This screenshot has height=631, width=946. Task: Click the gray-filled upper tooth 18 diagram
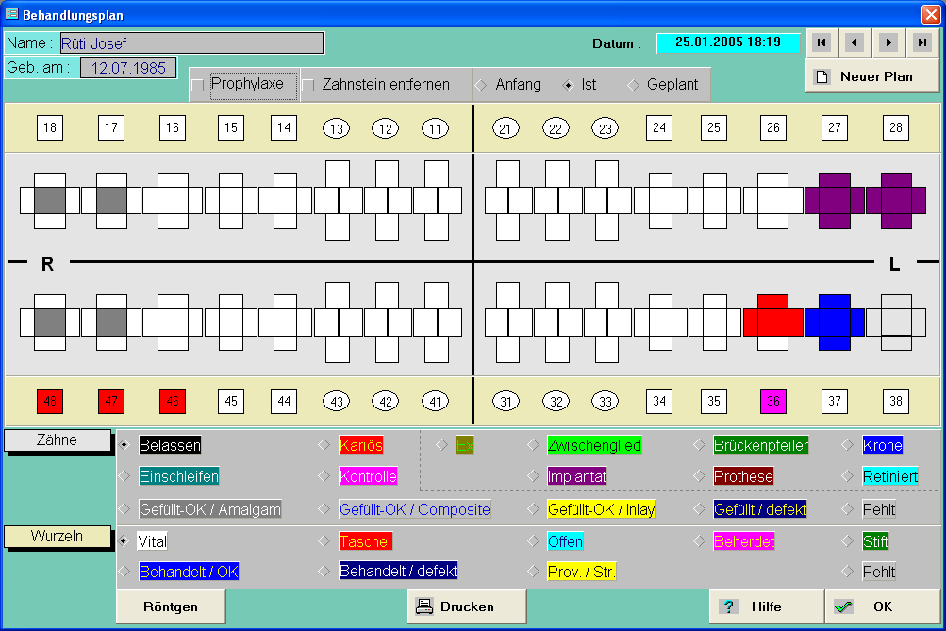pyautogui.click(x=50, y=201)
